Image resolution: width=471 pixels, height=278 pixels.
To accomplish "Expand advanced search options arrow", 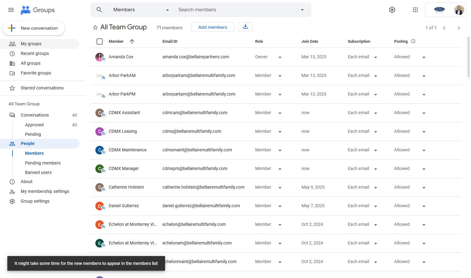I will coord(302,10).
